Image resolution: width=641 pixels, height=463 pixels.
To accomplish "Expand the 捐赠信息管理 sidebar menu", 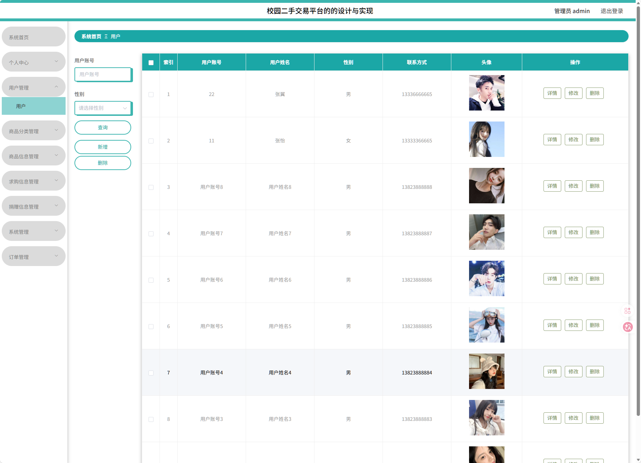I will [34, 206].
